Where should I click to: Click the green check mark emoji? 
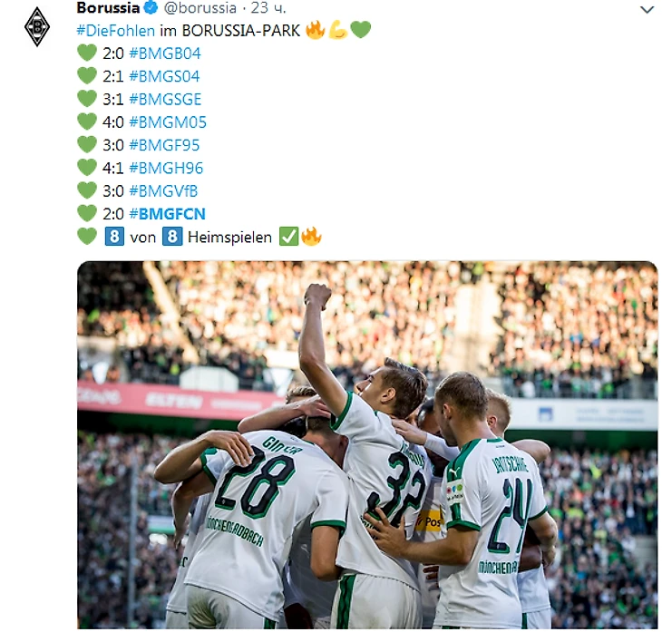point(288,237)
